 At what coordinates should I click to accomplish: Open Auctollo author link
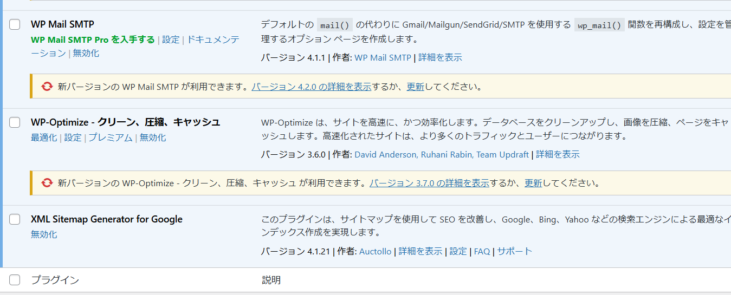[375, 251]
